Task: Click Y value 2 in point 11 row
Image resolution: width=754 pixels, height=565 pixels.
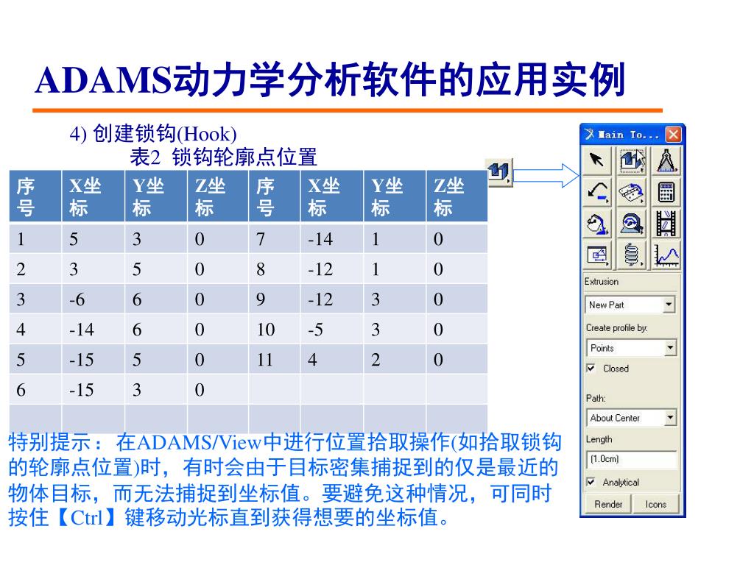Action: point(376,360)
